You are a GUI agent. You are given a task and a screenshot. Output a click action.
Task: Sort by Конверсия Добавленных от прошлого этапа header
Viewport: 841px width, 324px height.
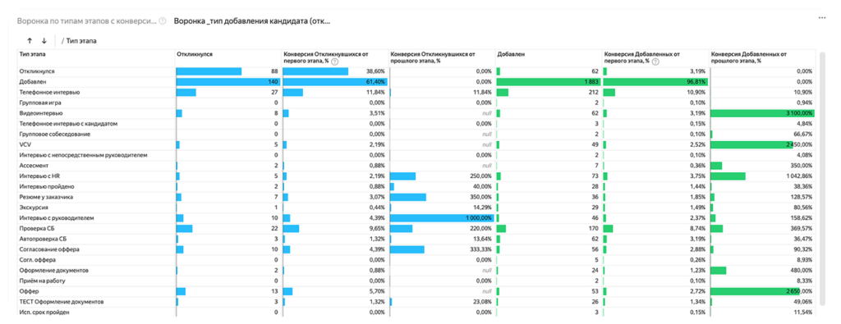(748, 58)
